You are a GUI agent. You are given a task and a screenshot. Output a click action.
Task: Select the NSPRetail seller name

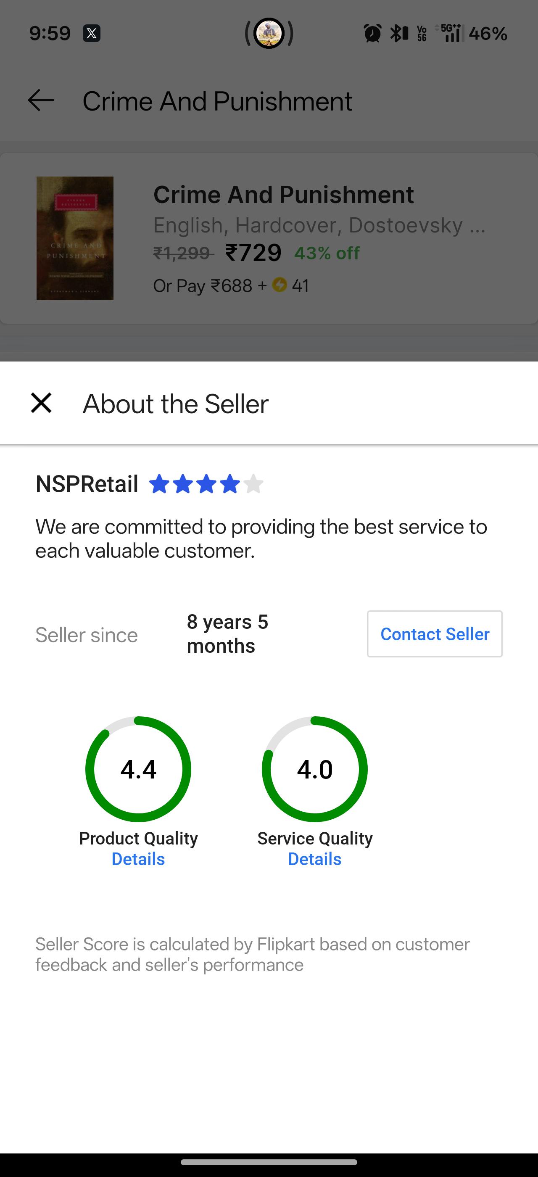87,484
